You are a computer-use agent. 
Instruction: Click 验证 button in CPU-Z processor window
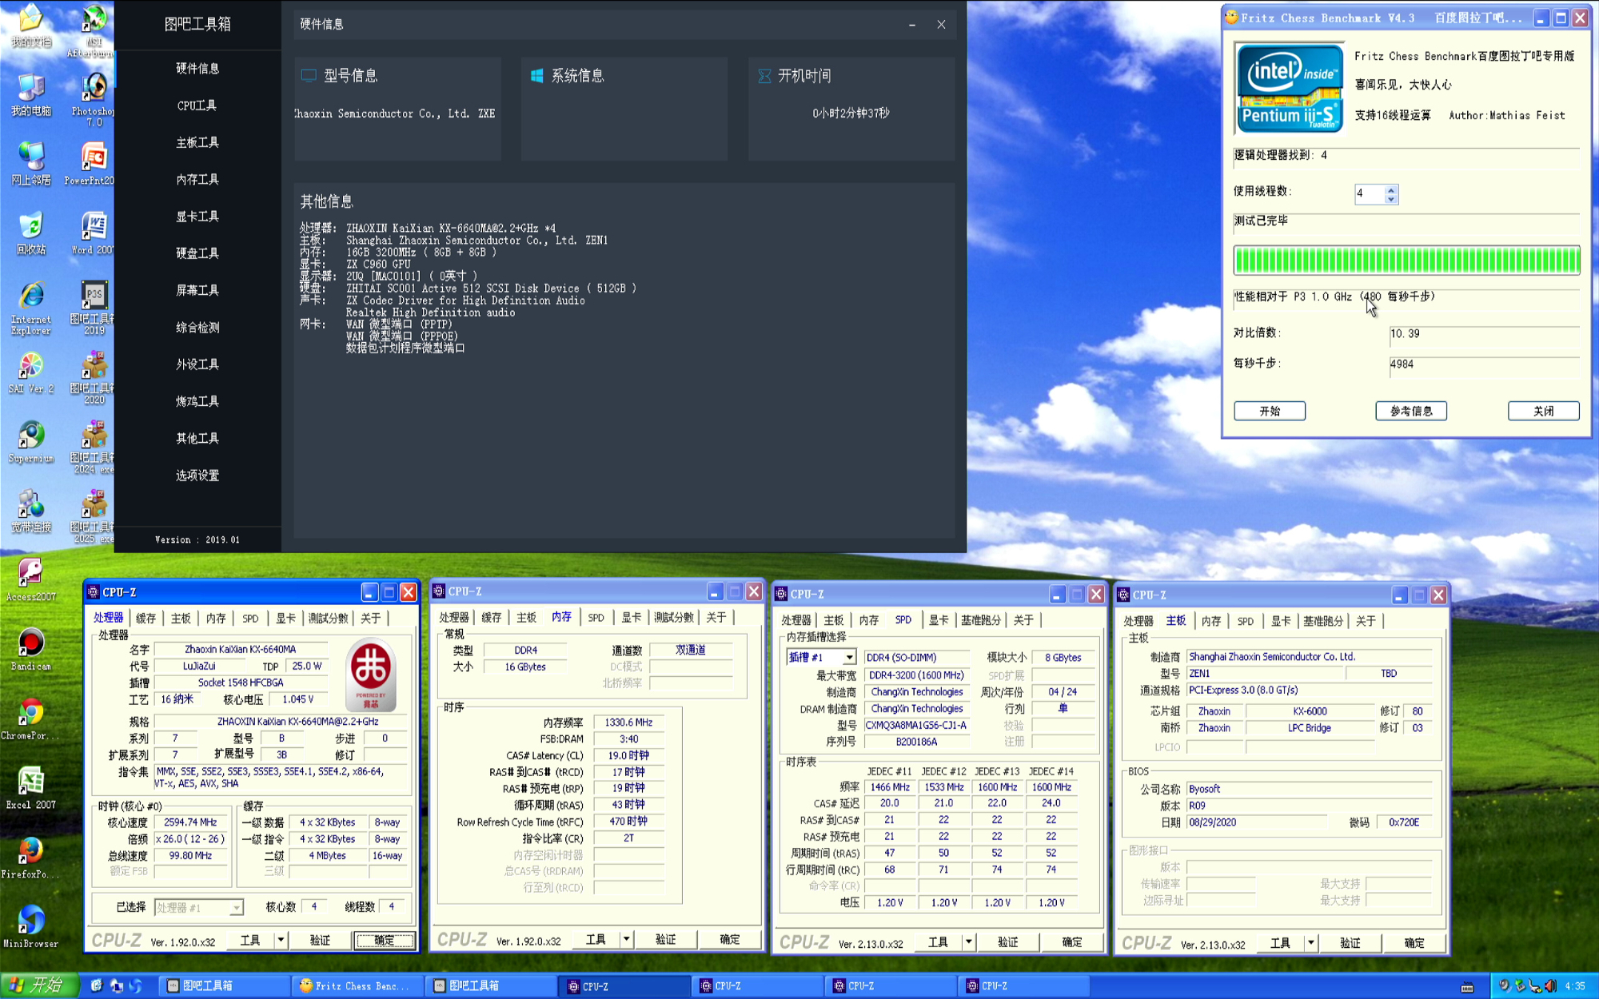[x=320, y=940]
